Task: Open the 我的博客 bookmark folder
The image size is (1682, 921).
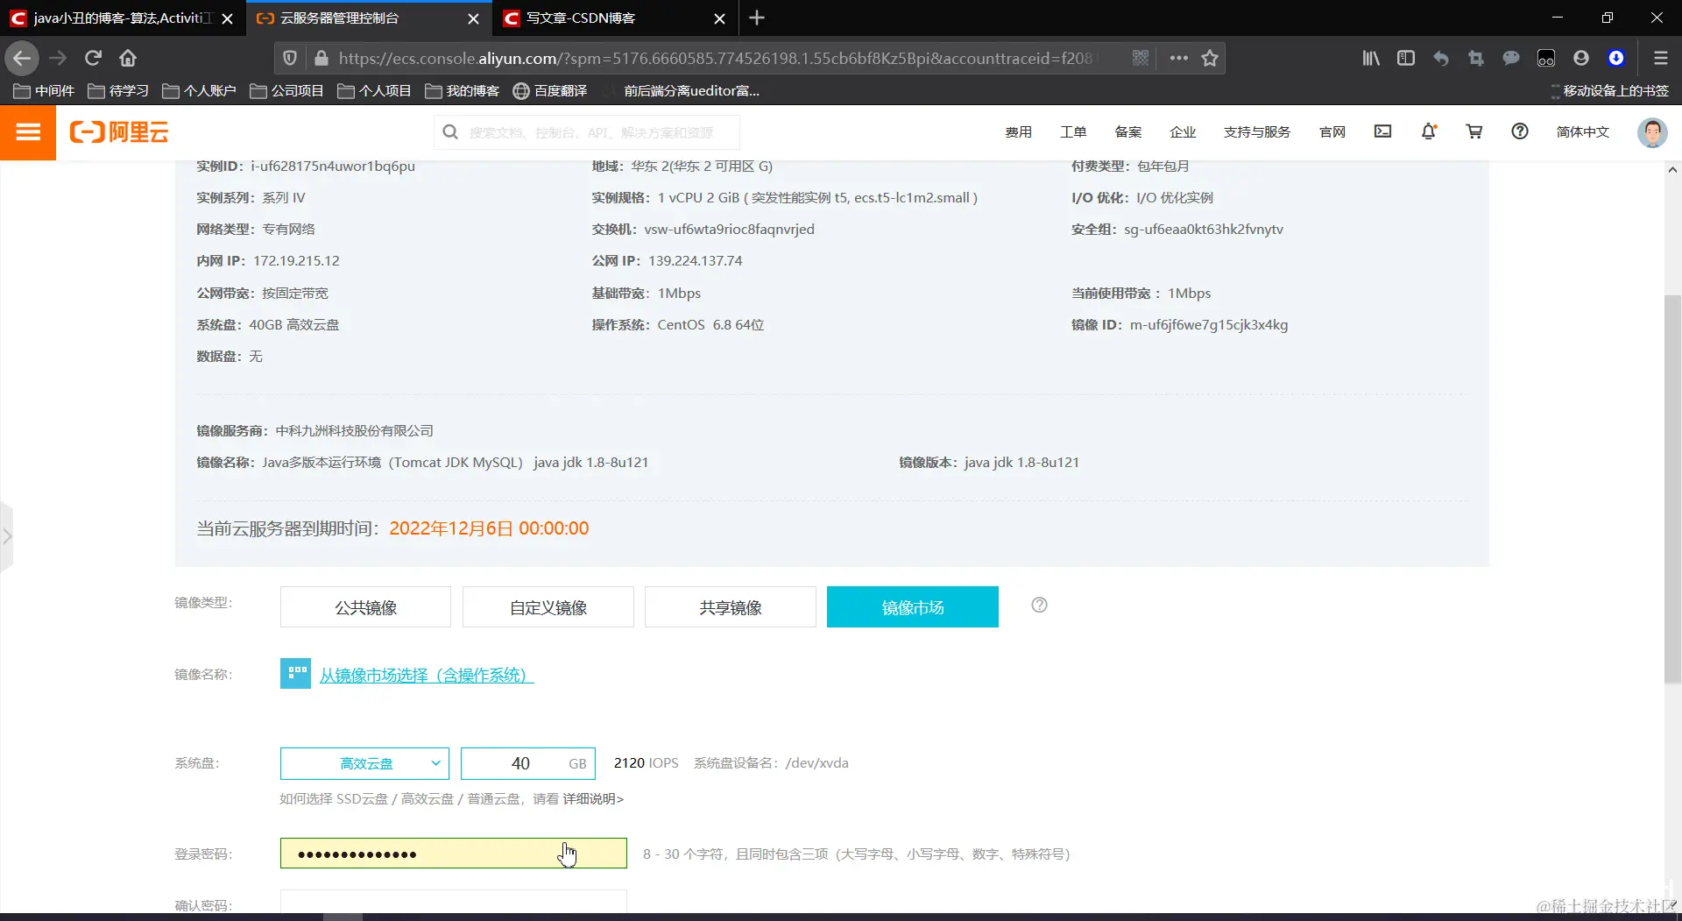Action: (x=463, y=90)
